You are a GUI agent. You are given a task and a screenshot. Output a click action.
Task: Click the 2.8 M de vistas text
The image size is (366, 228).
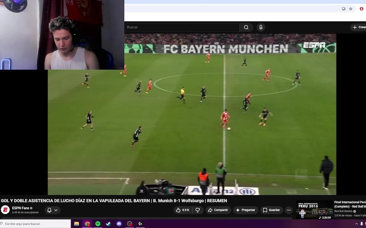(x=343, y=215)
